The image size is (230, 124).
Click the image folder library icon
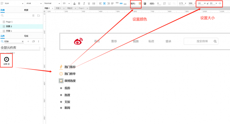click(x=33, y=41)
